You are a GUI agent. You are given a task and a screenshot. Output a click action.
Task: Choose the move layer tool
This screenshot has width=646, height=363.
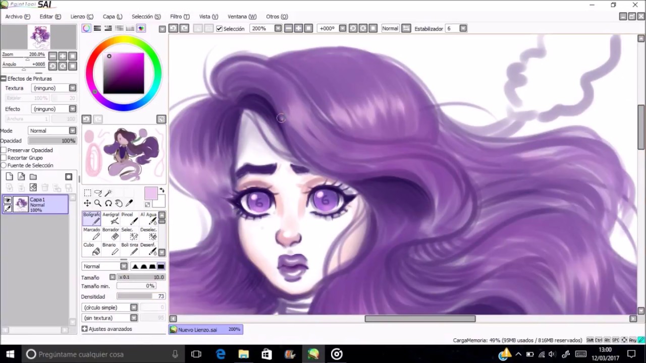pyautogui.click(x=87, y=203)
